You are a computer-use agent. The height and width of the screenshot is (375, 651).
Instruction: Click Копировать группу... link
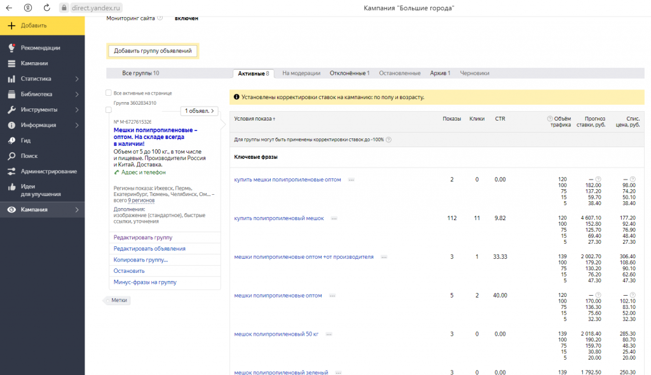click(x=140, y=260)
